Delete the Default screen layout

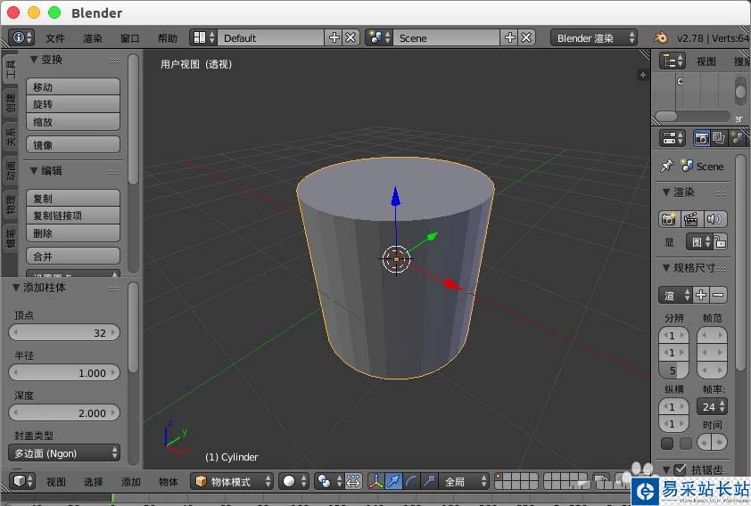tap(351, 37)
